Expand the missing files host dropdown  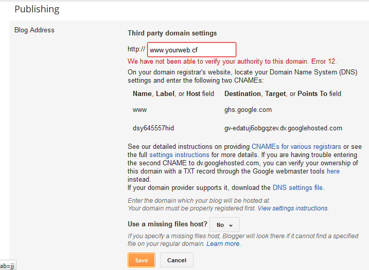click(x=224, y=225)
